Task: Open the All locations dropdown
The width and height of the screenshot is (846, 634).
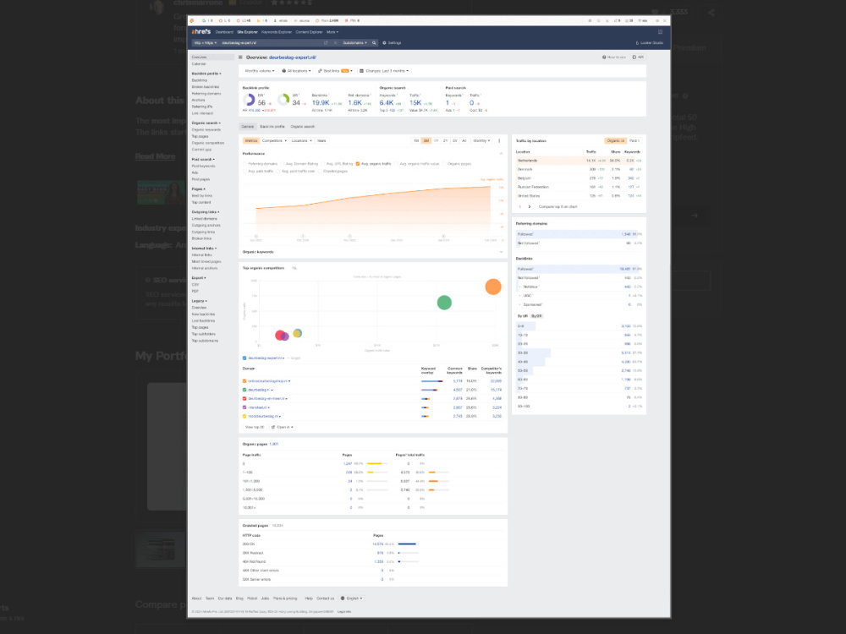Action: pos(296,71)
